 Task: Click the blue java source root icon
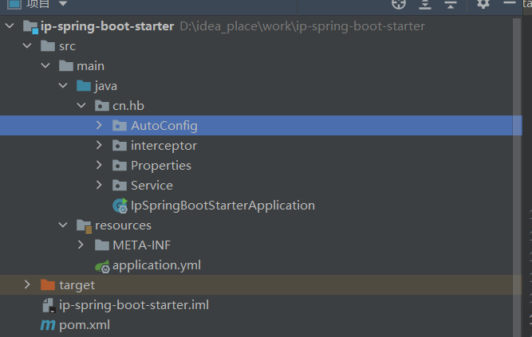pos(84,86)
